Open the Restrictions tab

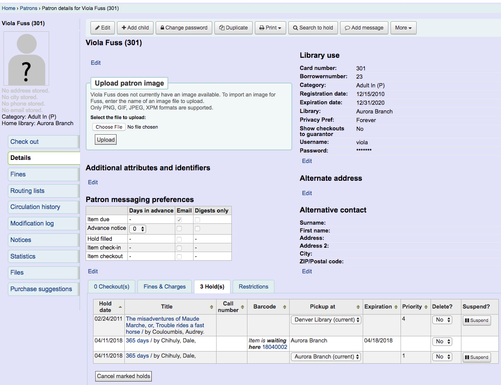pyautogui.click(x=253, y=287)
